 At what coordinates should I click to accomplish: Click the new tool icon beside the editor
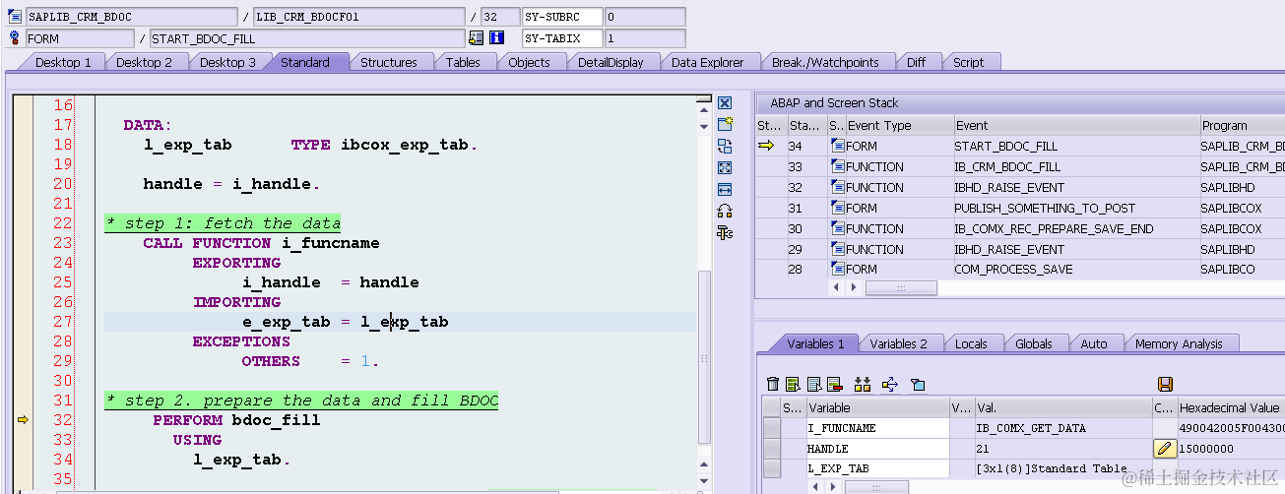point(725,124)
